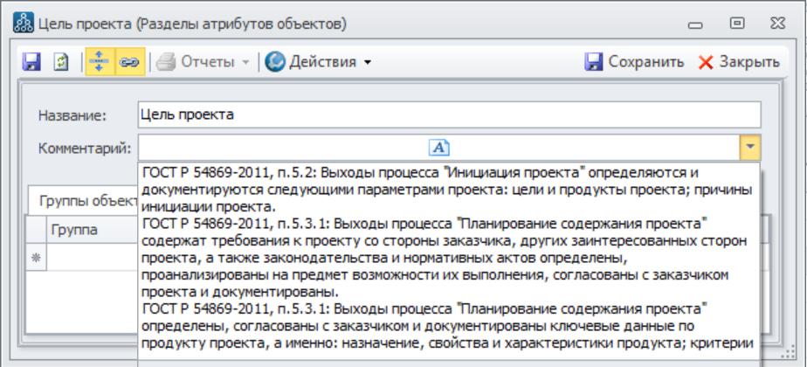Click the floppy disk save icon in toolbar

pyautogui.click(x=31, y=62)
